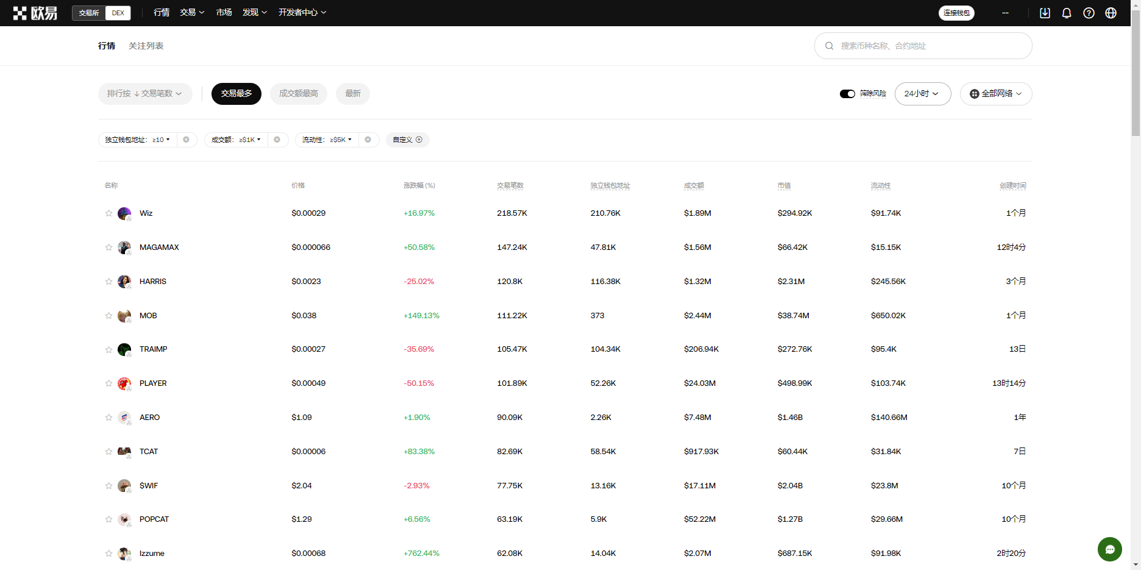The width and height of the screenshot is (1141, 570).
Task: Click the Izzume token avatar
Action: coord(124,554)
